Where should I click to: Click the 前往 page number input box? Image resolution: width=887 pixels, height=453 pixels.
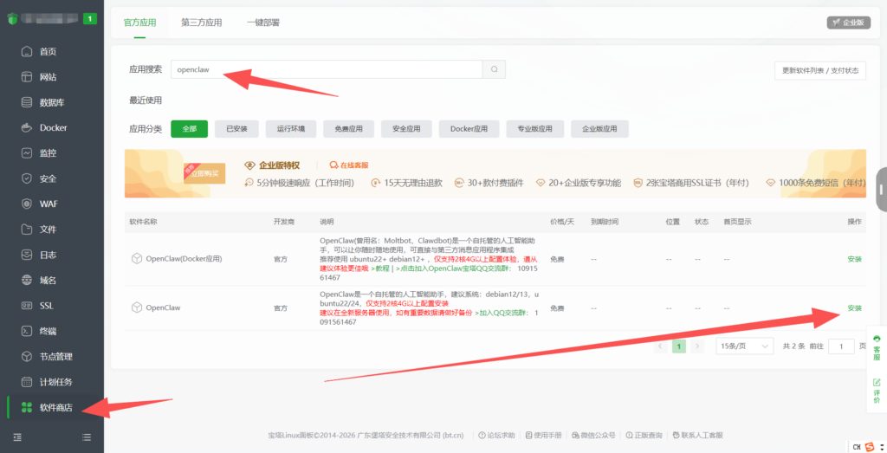point(841,346)
